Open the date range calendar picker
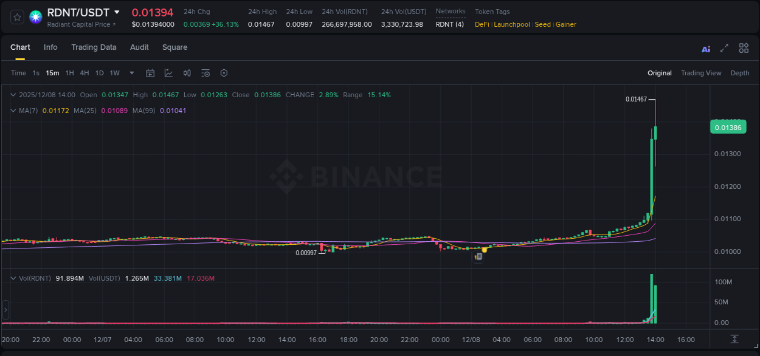The image size is (760, 356). [150, 73]
